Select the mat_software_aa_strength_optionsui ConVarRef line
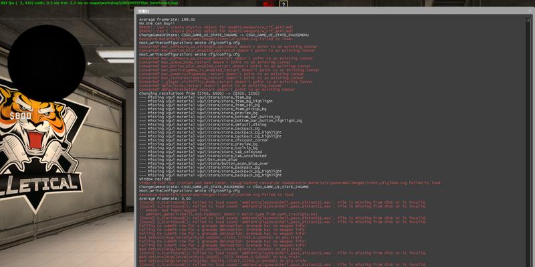The height and width of the screenshot is (267, 535). [228, 47]
